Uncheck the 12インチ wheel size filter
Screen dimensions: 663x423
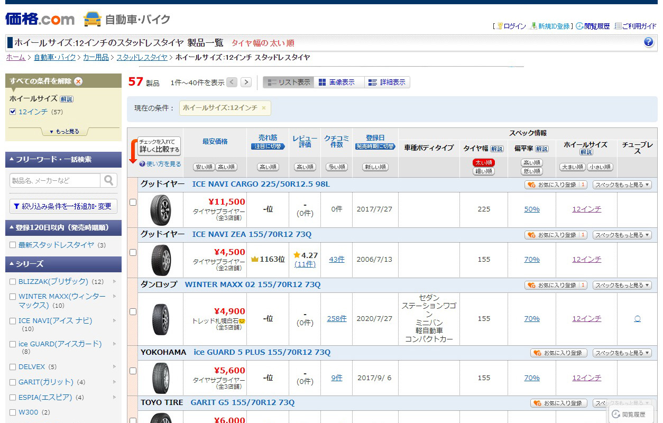[13, 112]
